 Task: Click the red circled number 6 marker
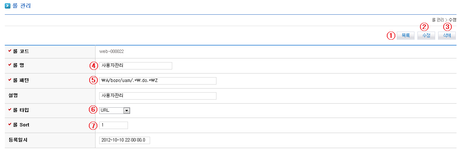[94, 110]
